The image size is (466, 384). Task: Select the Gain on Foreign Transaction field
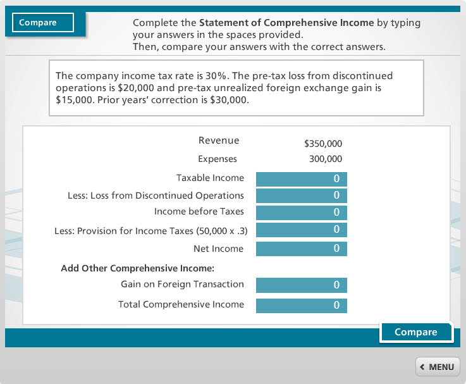click(302, 285)
